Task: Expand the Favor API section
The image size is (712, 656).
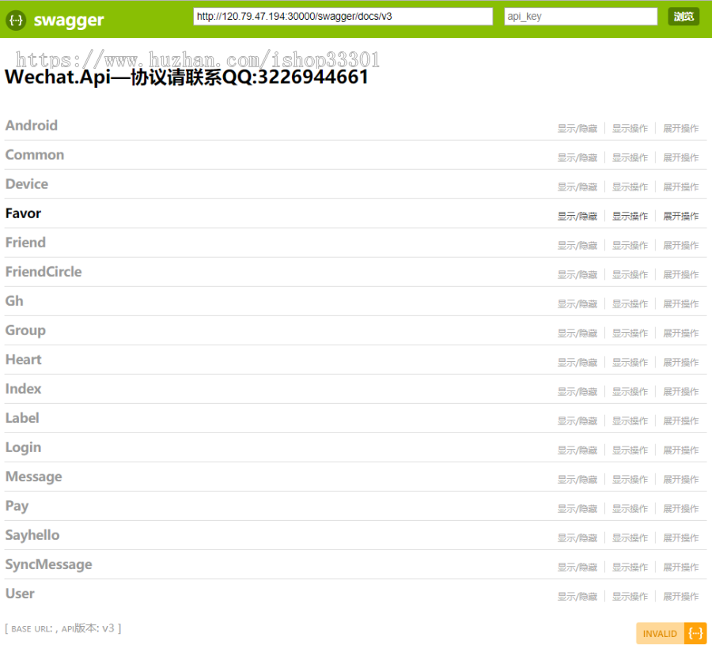Action: click(x=23, y=213)
